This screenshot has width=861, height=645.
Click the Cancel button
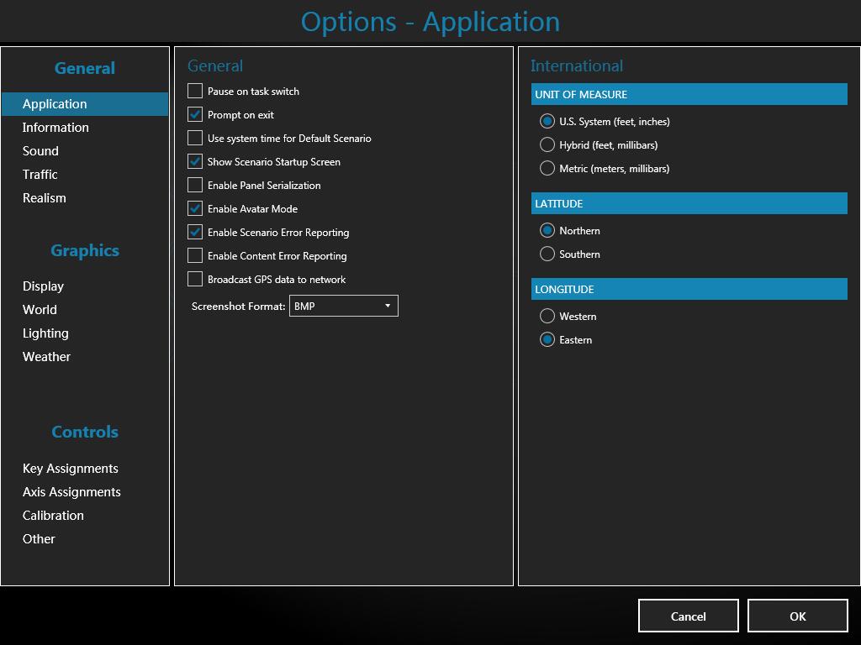[x=688, y=616]
